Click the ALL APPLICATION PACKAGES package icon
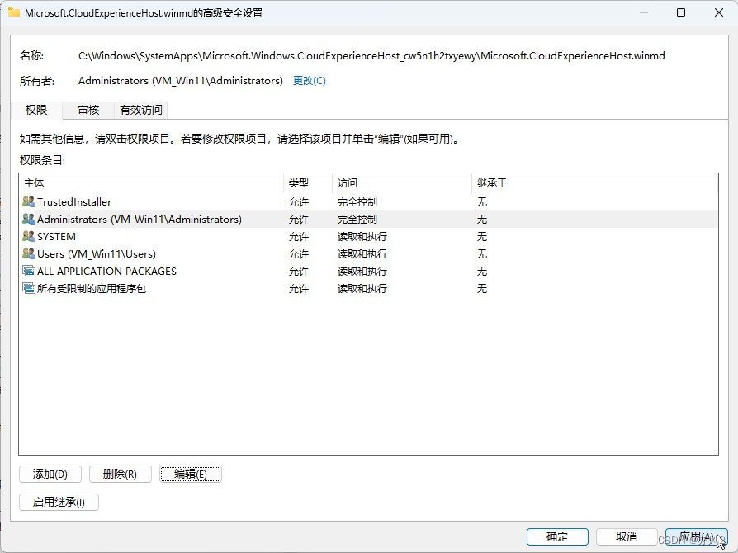This screenshot has width=738, height=553. tap(29, 271)
